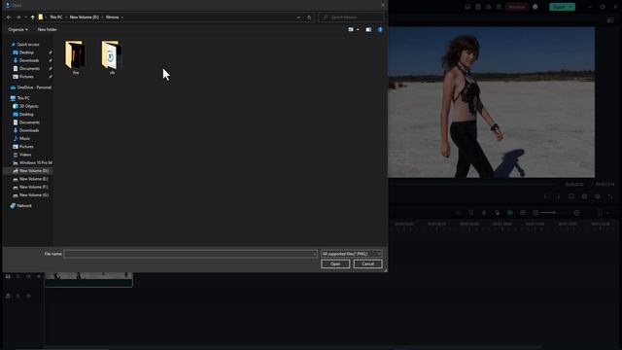The image size is (622, 350).
Task: Go back using the dialog's Back arrow
Action: [x=9, y=17]
